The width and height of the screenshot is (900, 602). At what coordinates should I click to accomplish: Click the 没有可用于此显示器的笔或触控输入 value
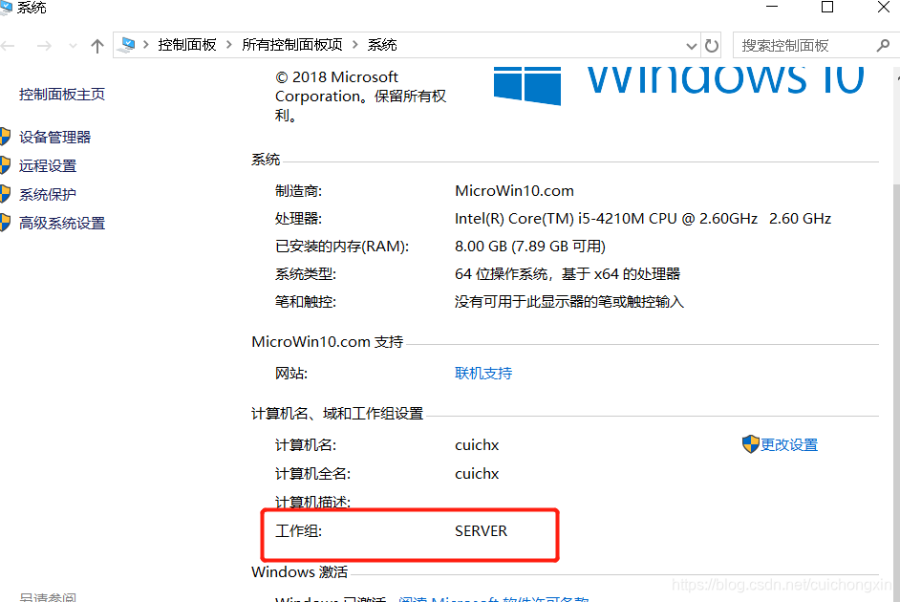(568, 302)
